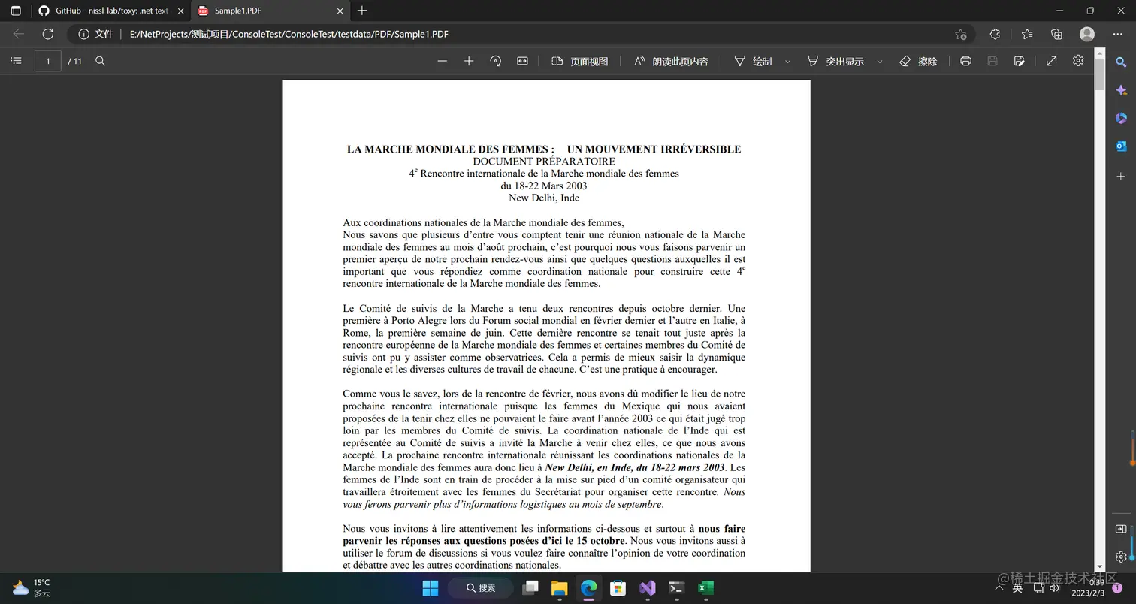Open browser extensions menu
The width and height of the screenshot is (1136, 604).
[995, 34]
